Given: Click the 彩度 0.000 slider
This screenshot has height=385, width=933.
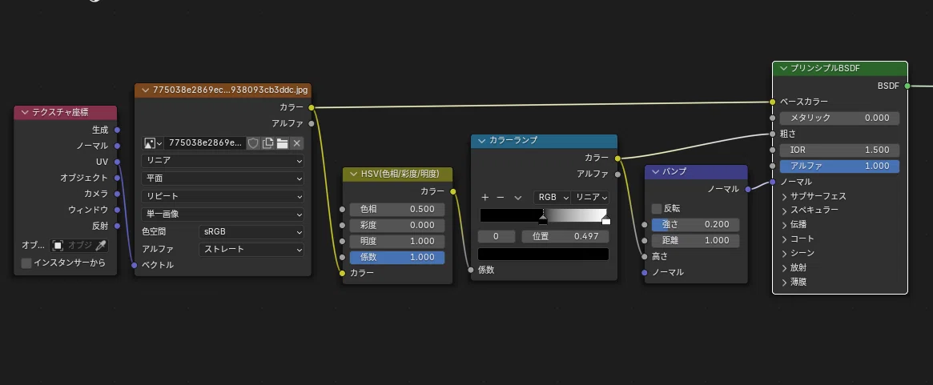Looking at the screenshot, I should 397,226.
